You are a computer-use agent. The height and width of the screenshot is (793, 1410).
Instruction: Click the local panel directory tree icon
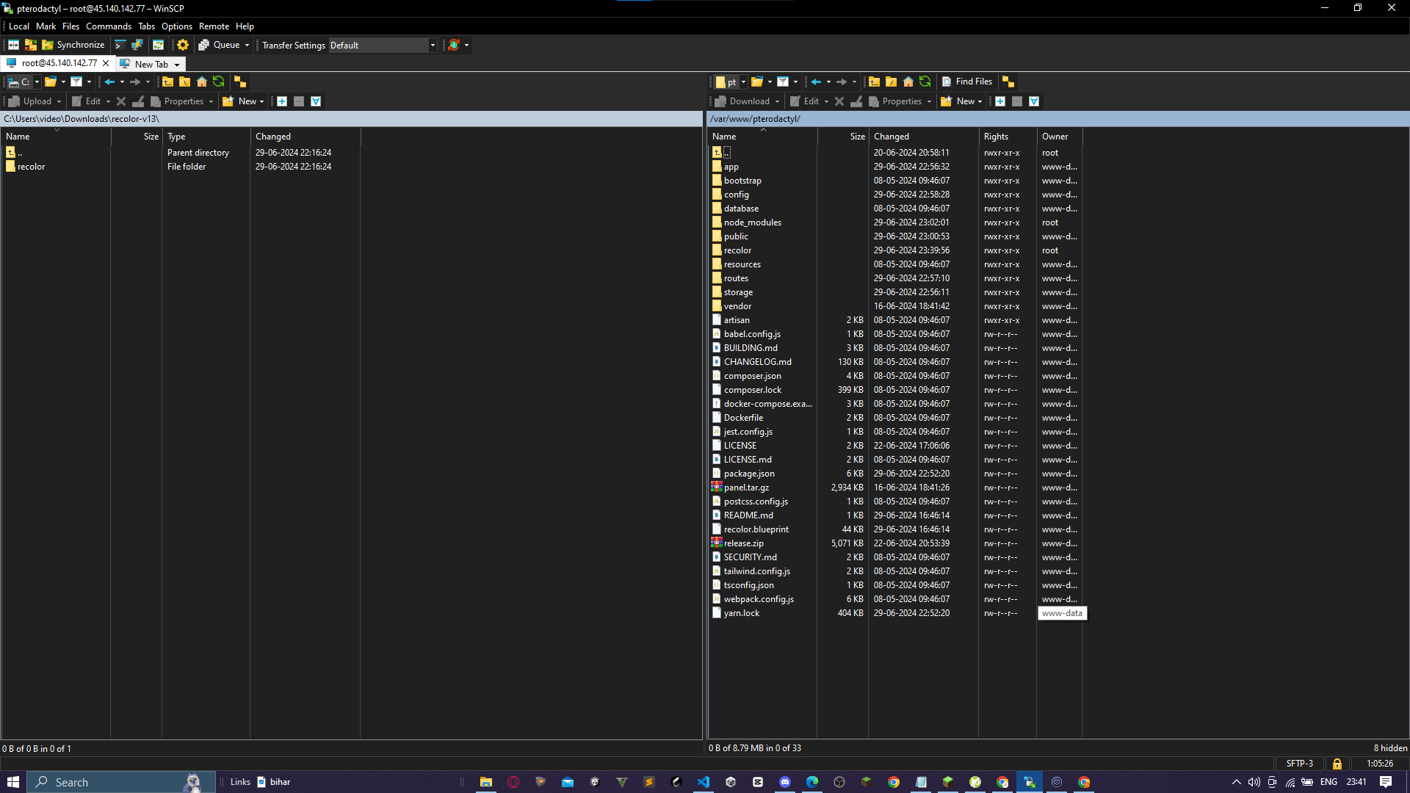point(240,82)
